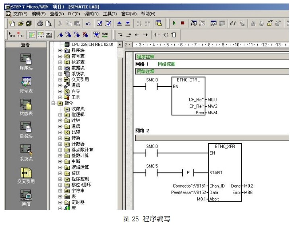This screenshot has height=227, width=294.
Task: Insert a box instruction from toolbar
Action: tap(174, 35)
